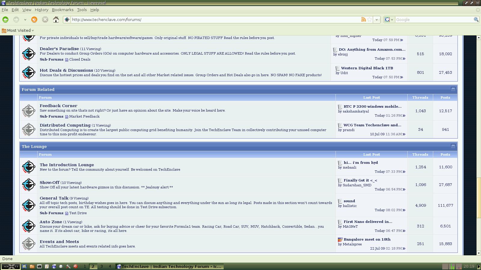The height and width of the screenshot is (270, 481).
Task: Click the Hot Deals & Discussions forum icon
Action: 29,72
